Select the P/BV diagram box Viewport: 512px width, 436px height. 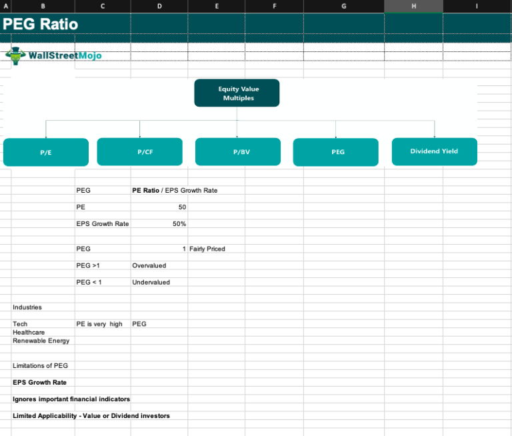point(238,152)
